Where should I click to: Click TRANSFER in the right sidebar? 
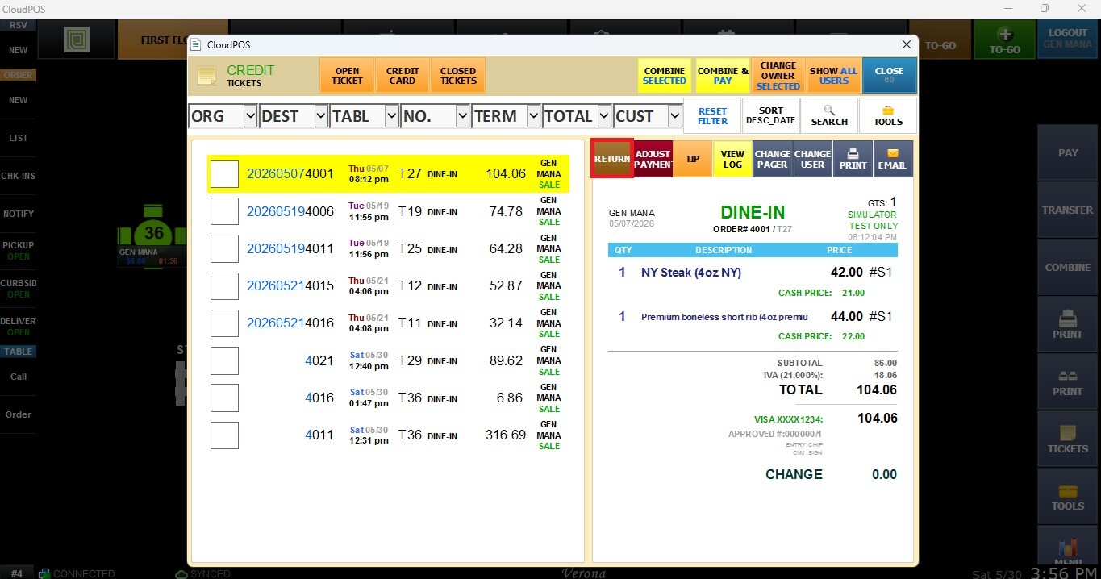(1068, 210)
